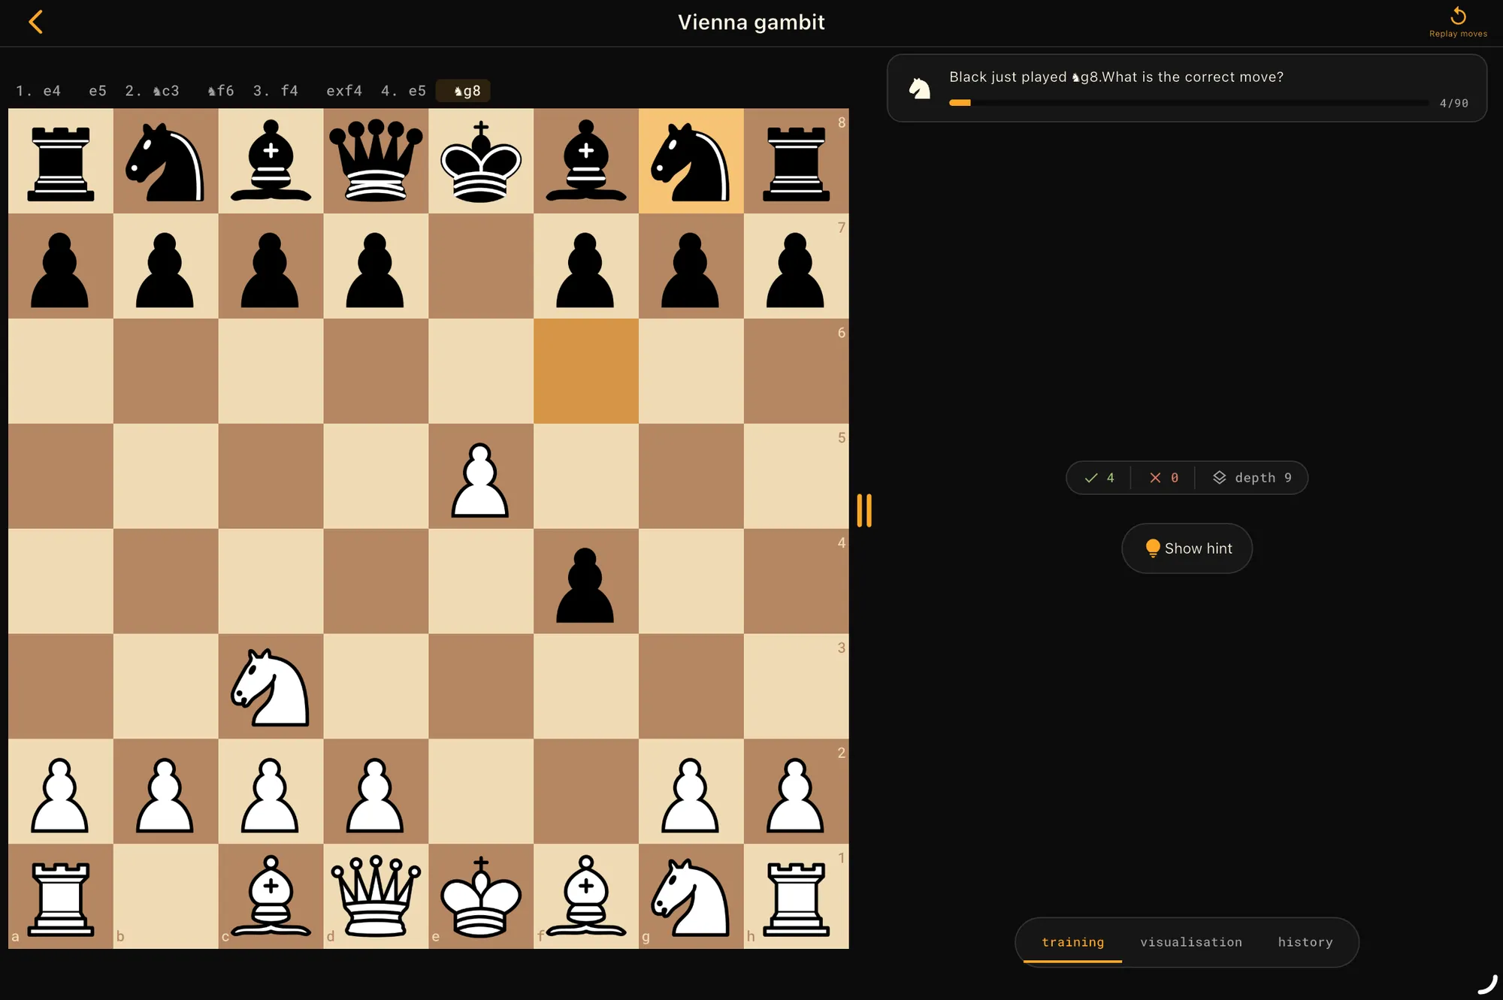Click the correct answers count 4
The height and width of the screenshot is (1000, 1503).
pos(1099,478)
